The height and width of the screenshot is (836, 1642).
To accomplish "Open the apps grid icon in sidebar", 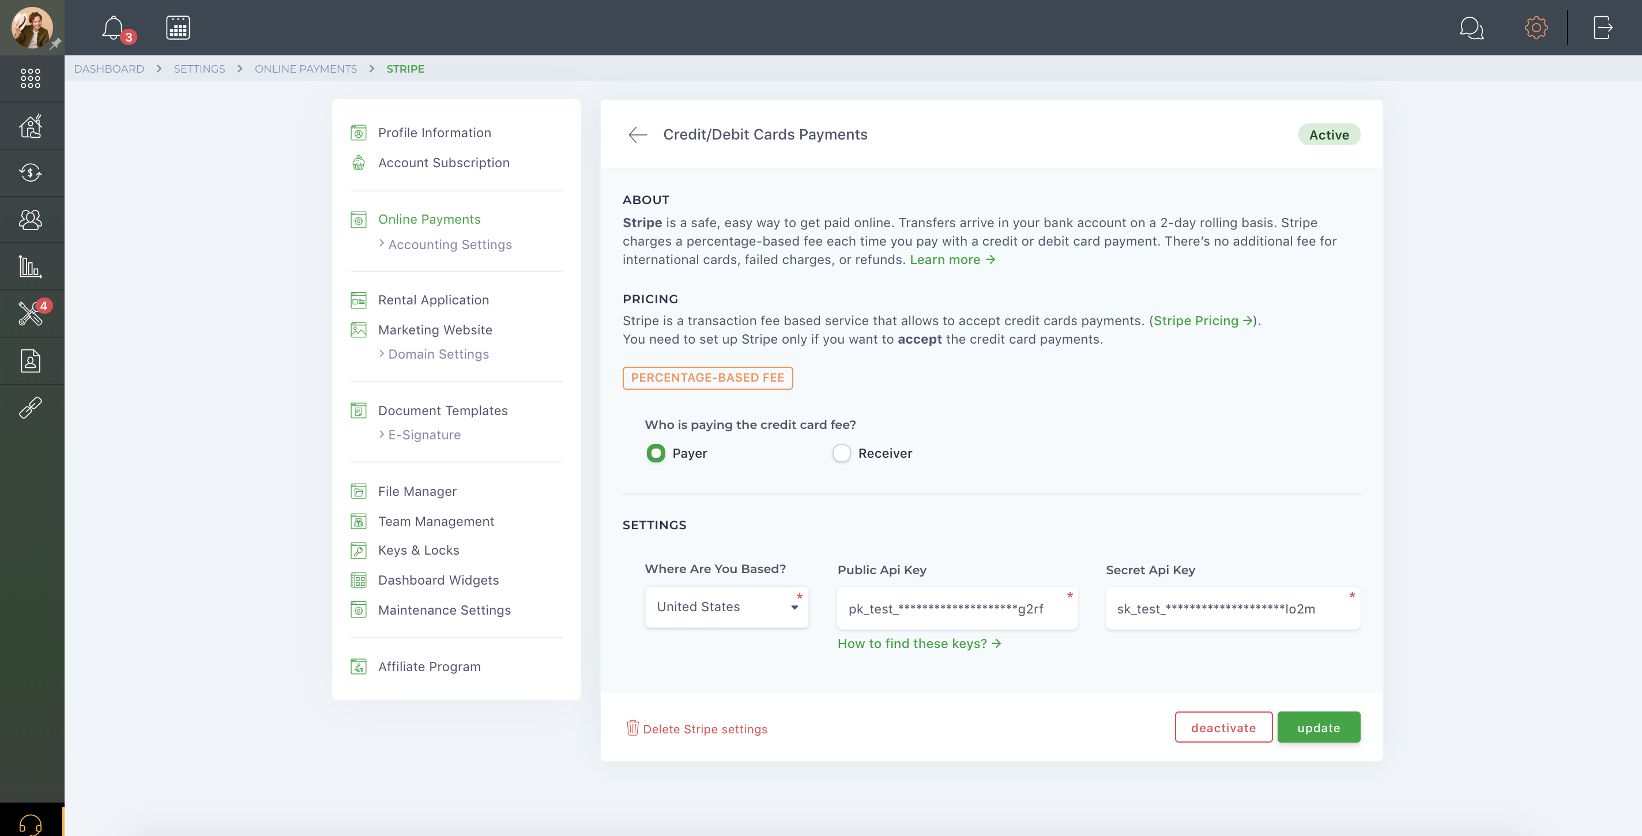I will [x=31, y=78].
